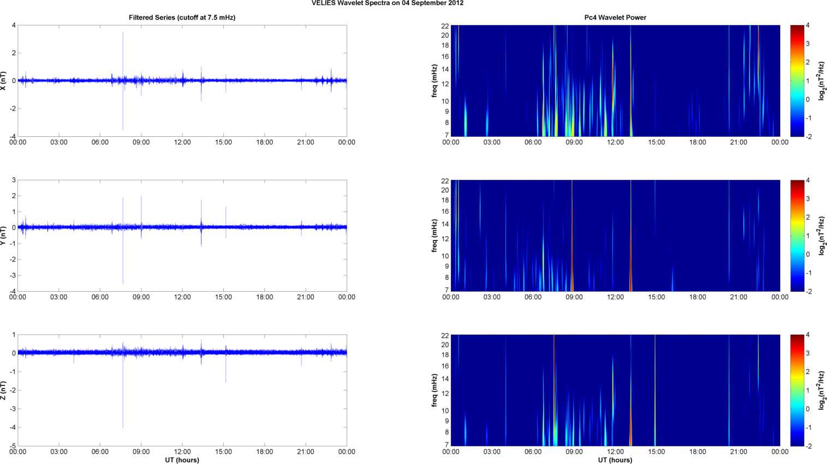This screenshot has width=827, height=464.
Task: Click the VELIES Wavelet Spectra main title
Action: 387,3
